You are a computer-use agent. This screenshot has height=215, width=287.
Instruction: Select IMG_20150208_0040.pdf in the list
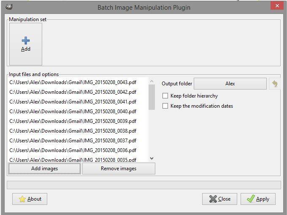(78, 112)
